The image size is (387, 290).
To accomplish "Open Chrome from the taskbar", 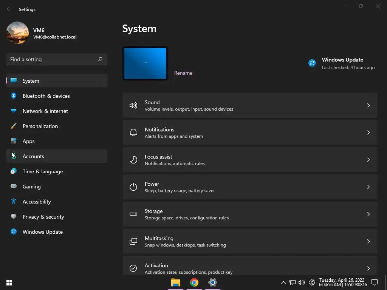I will 194,282.
